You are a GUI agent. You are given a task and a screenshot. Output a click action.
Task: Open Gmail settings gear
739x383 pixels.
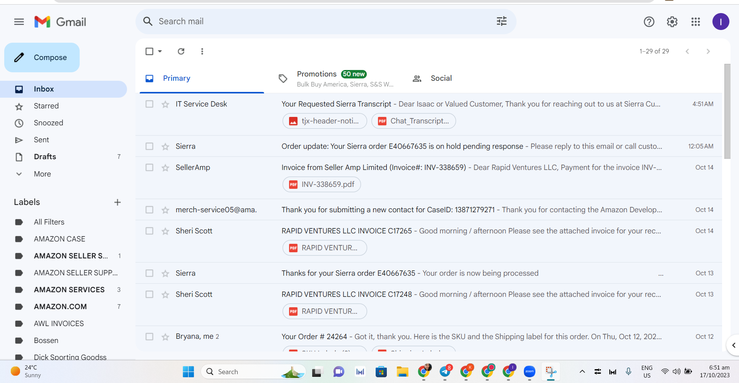coord(672,22)
